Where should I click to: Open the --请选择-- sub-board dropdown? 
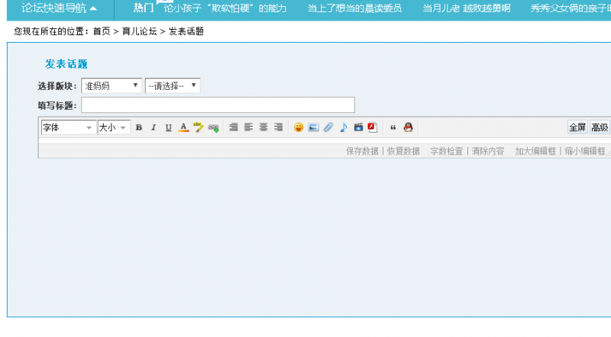point(173,86)
